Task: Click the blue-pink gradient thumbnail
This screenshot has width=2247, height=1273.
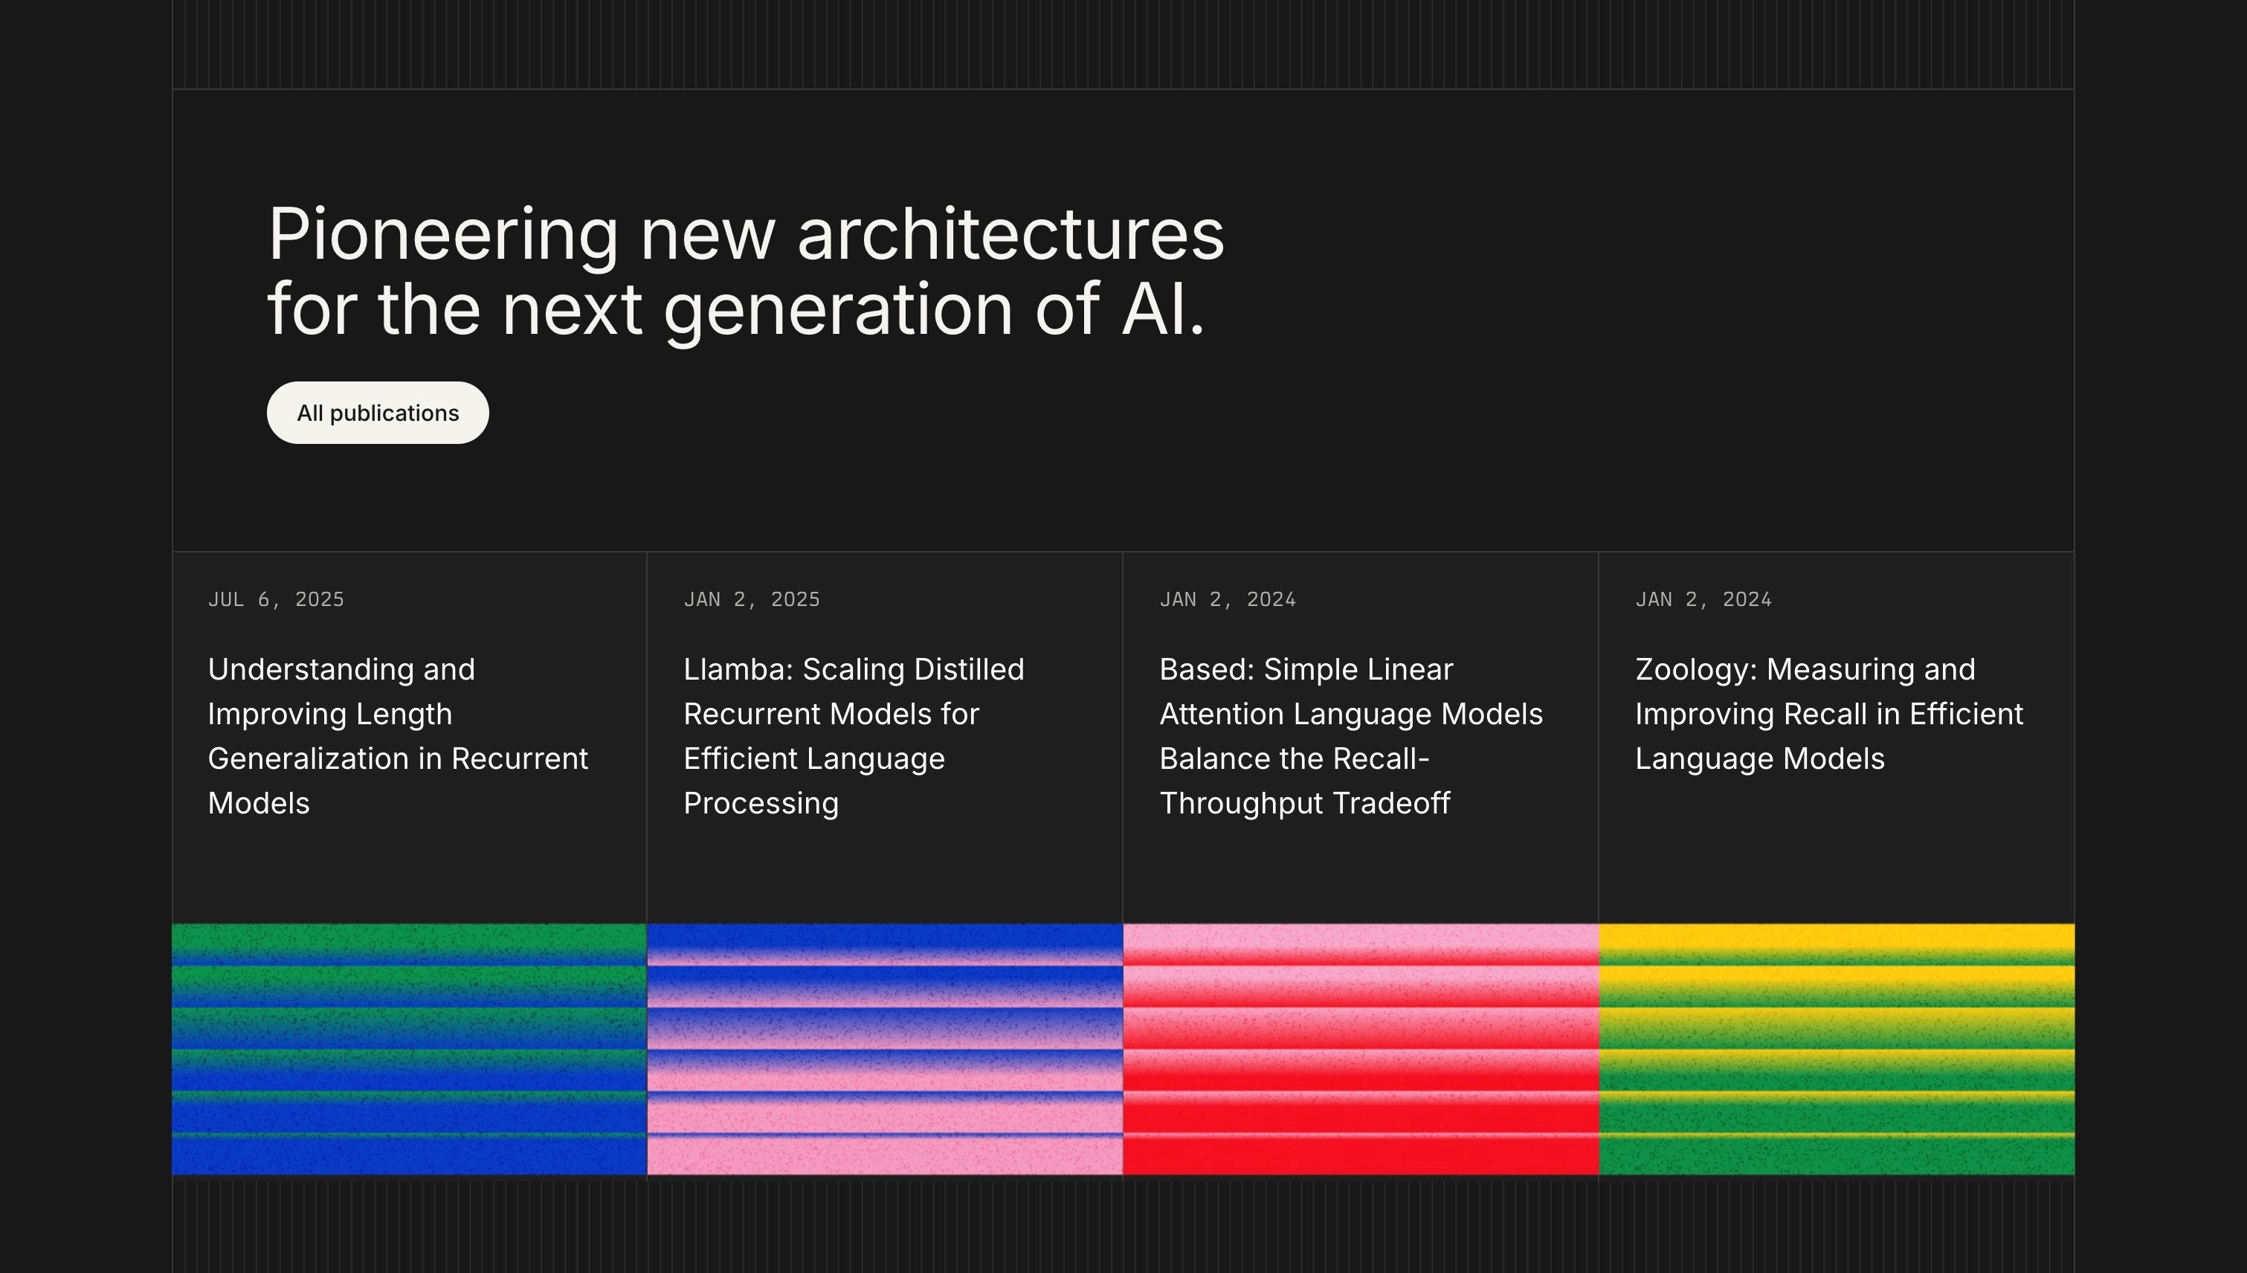Action: tap(884, 1048)
